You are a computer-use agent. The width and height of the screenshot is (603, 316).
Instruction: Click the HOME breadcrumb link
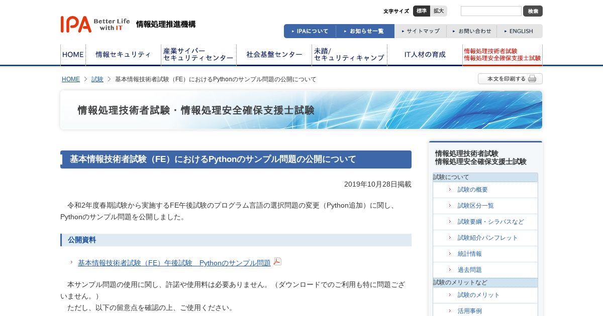(x=71, y=79)
